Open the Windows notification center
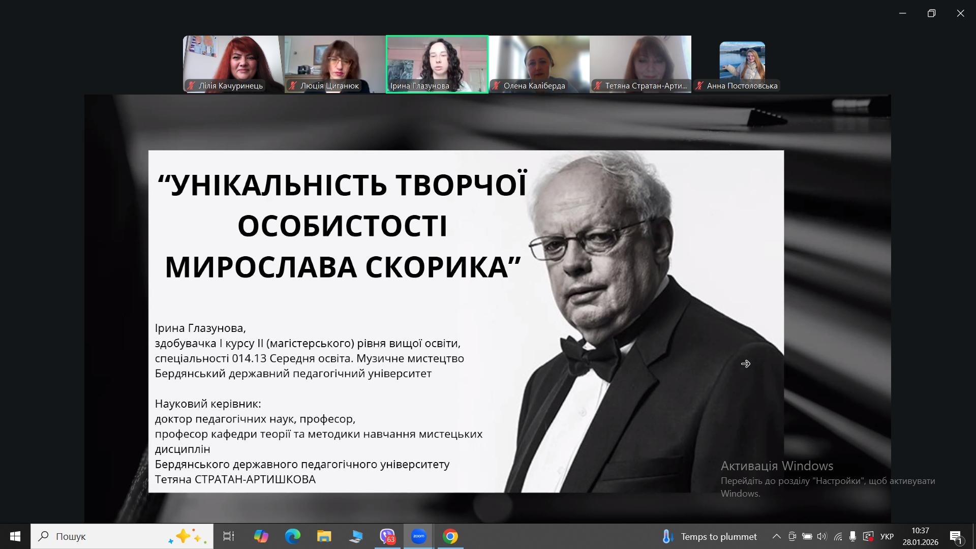The image size is (976, 549). point(956,536)
